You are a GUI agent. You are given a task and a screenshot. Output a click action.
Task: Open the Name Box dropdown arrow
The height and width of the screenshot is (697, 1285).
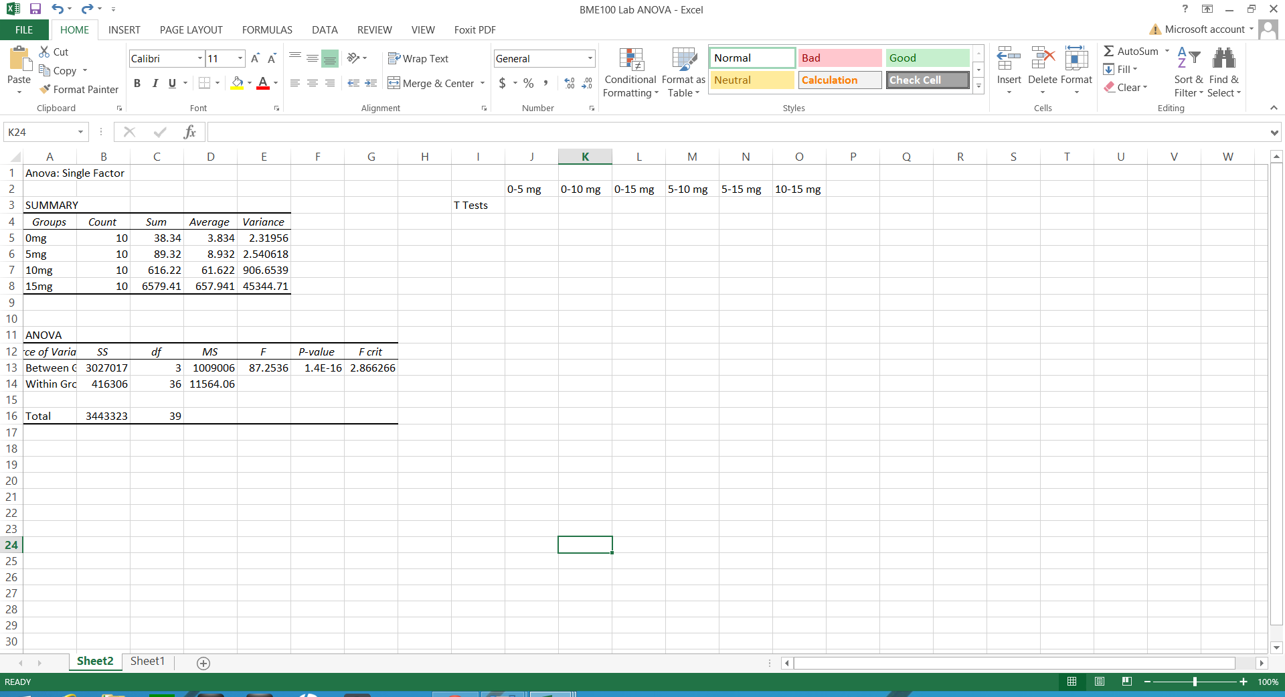point(80,132)
